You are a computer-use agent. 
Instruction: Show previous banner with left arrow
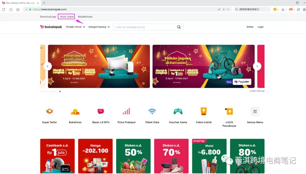[48, 66]
